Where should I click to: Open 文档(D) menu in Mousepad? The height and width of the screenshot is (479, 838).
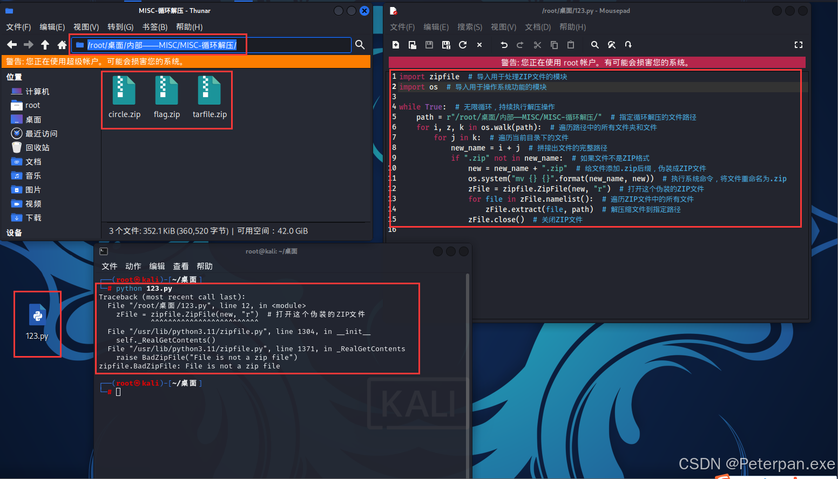538,27
